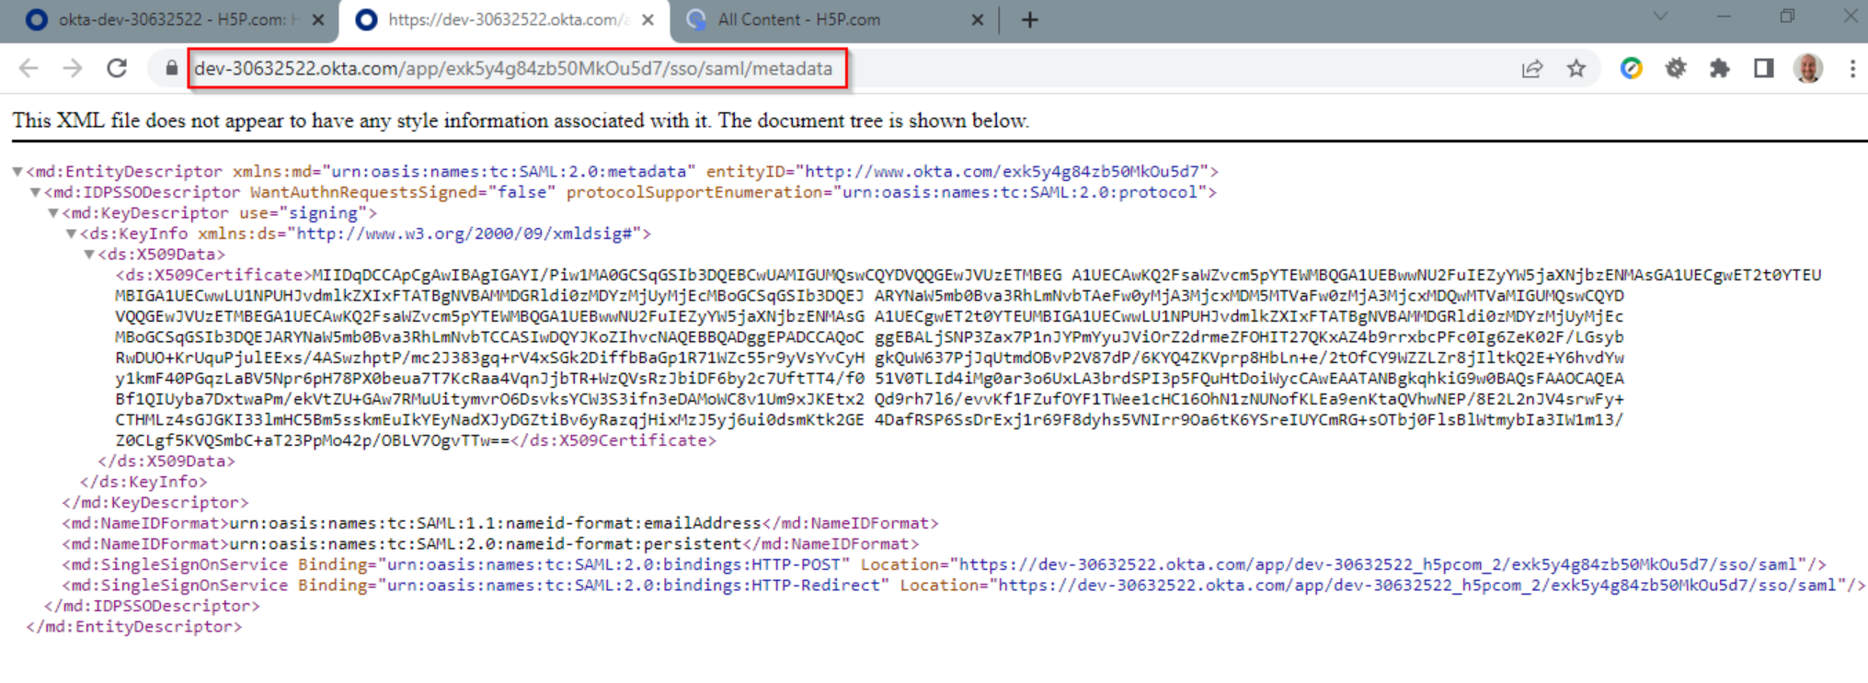Go back to previous page
The width and height of the screenshot is (1868, 683).
pos(29,68)
